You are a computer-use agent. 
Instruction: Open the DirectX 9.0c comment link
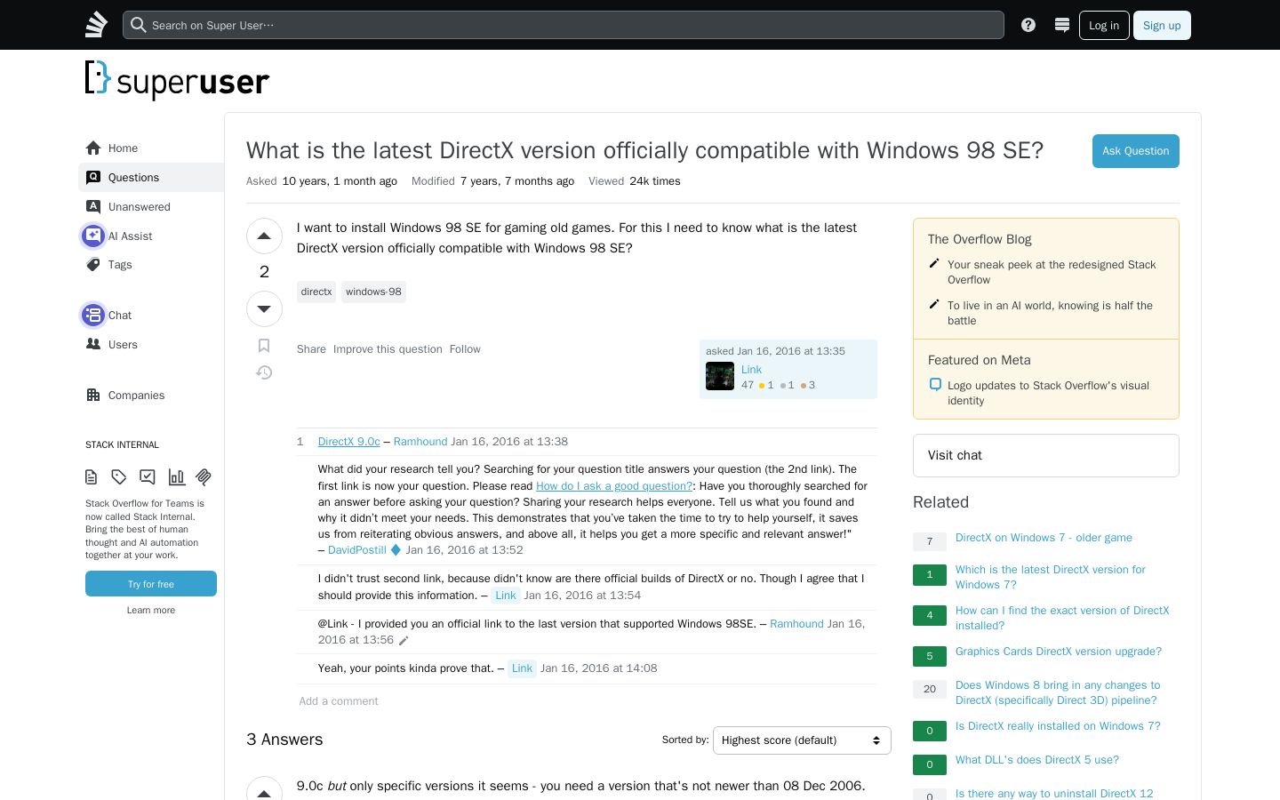349,442
